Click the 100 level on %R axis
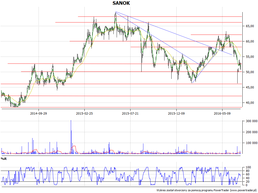This screenshot has width=258, height=193. [x=248, y=167]
